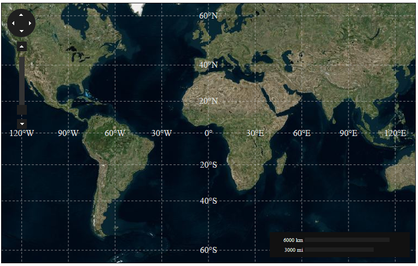Click the 60°N latitude label
This screenshot has width=418, height=266.
pyautogui.click(x=208, y=16)
